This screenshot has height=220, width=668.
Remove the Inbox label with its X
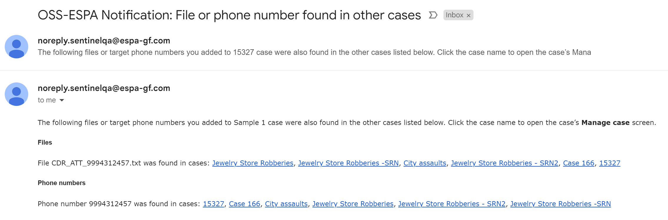point(468,15)
